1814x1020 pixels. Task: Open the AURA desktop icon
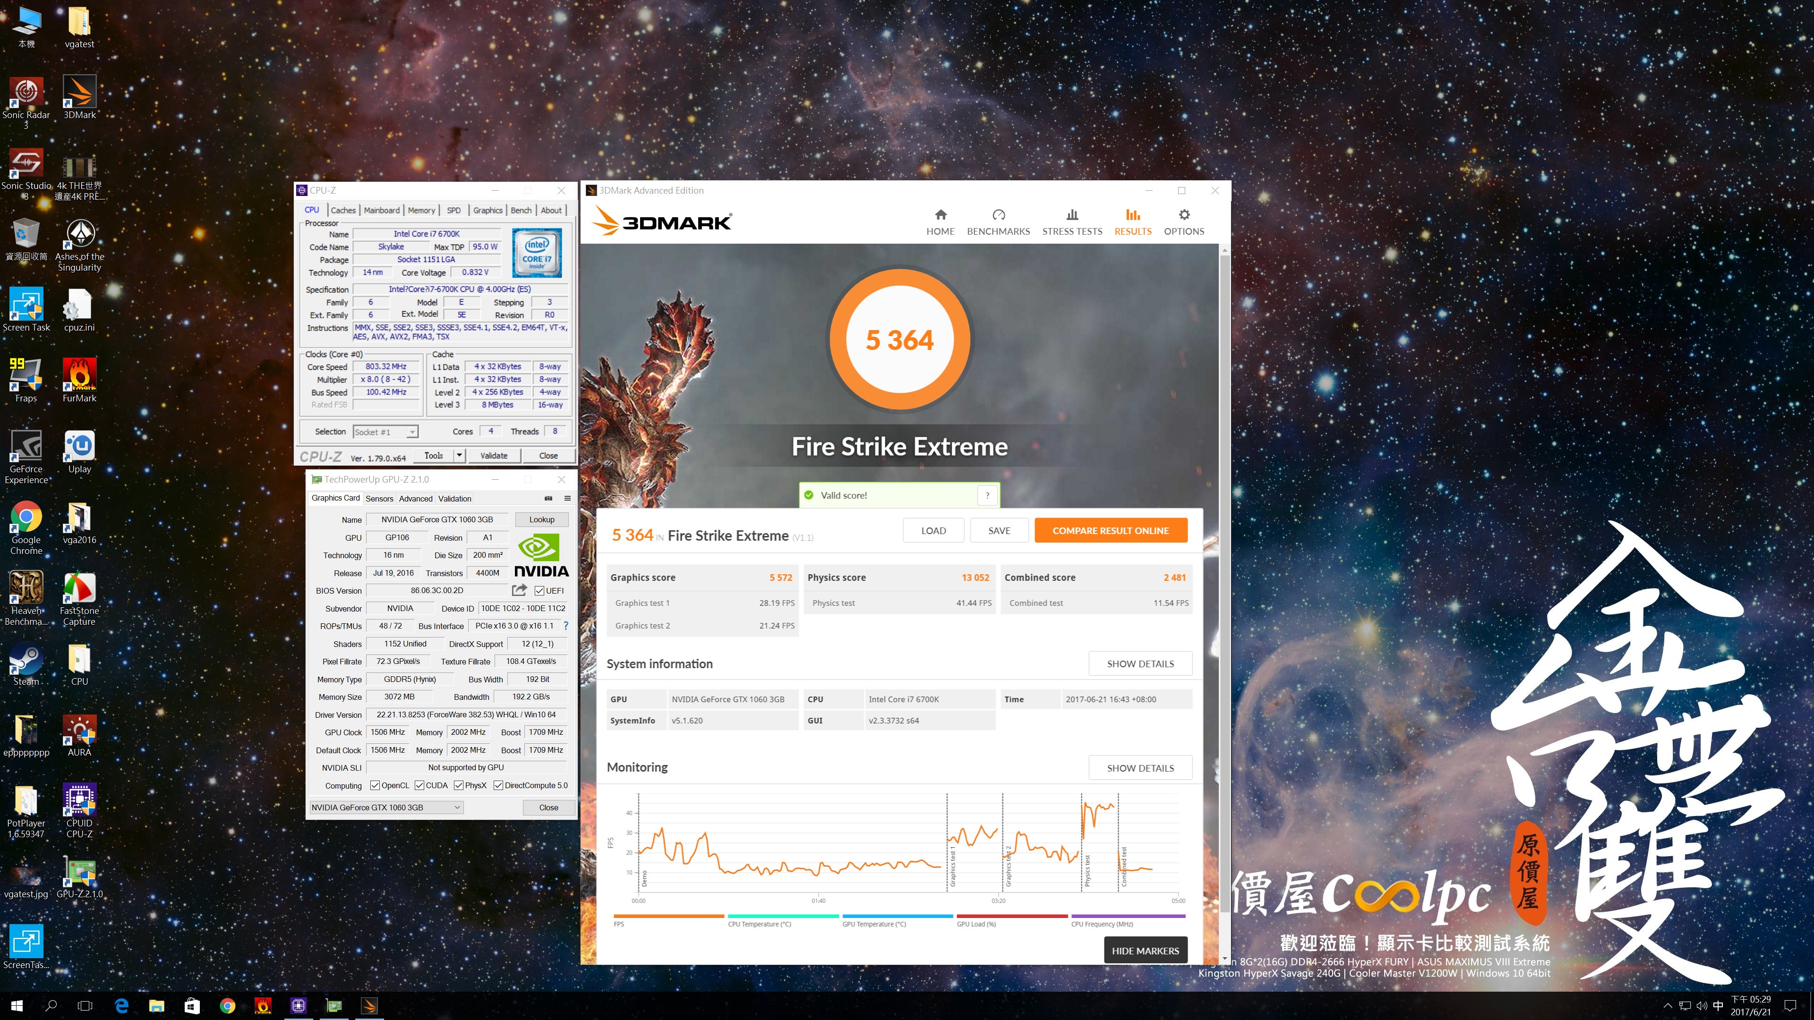pyautogui.click(x=79, y=736)
